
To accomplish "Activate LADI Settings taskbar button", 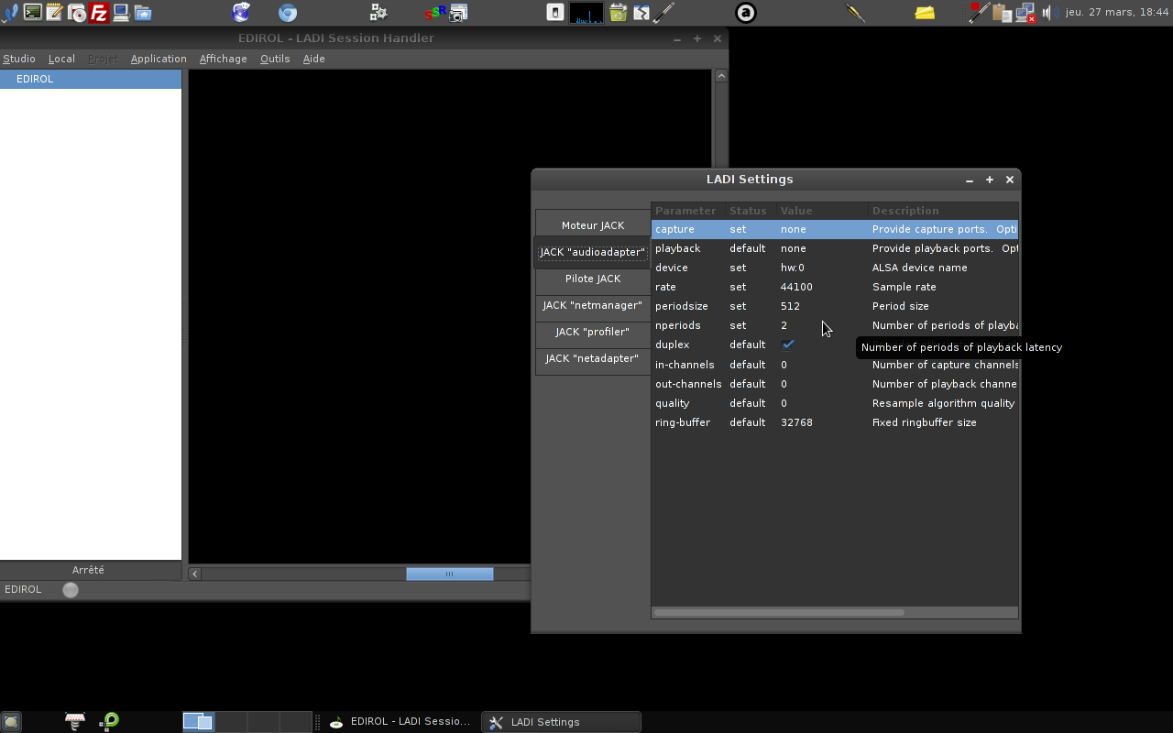I will [561, 722].
